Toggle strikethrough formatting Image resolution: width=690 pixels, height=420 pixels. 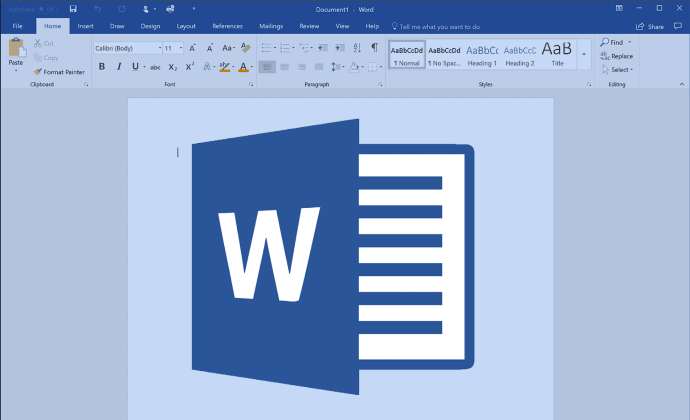pyautogui.click(x=155, y=67)
